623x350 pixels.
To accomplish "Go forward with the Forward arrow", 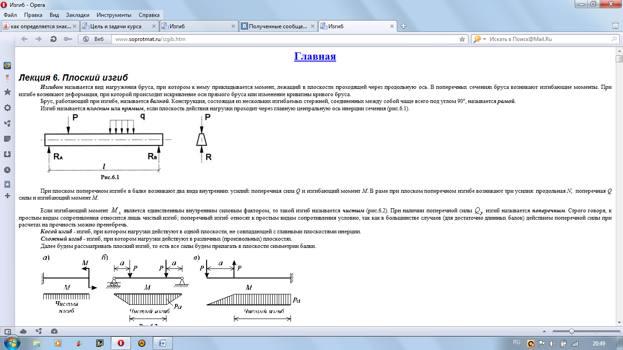I will 38,39.
